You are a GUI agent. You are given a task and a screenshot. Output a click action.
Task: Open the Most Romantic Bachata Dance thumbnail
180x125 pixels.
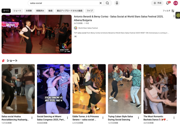click(x=160, y=89)
